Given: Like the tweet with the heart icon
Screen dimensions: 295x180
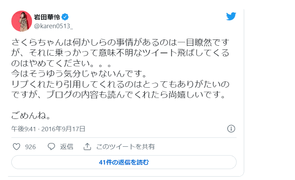Looking at the screenshot, I should pyautogui.click(x=16, y=147).
